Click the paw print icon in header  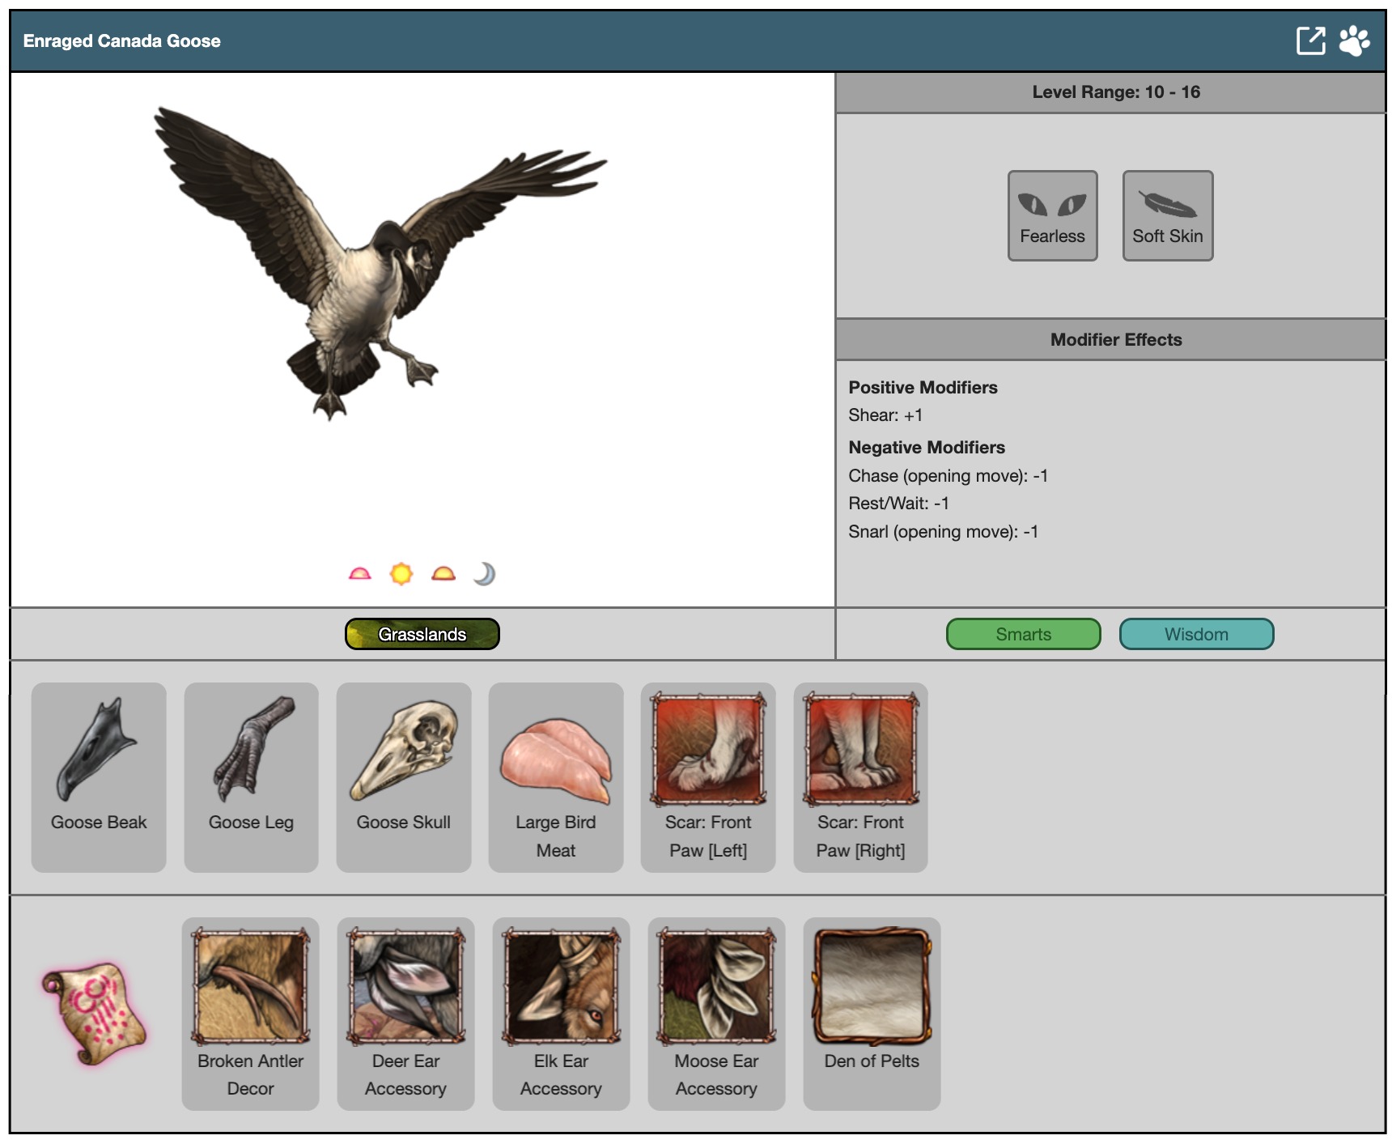[x=1354, y=40]
